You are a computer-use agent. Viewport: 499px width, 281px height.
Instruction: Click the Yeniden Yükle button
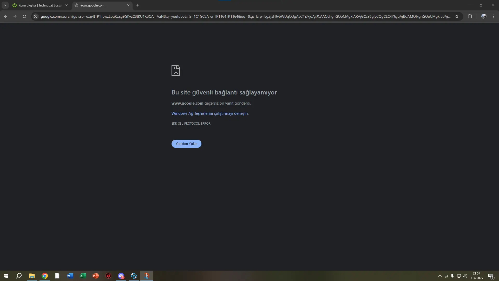[186, 144]
